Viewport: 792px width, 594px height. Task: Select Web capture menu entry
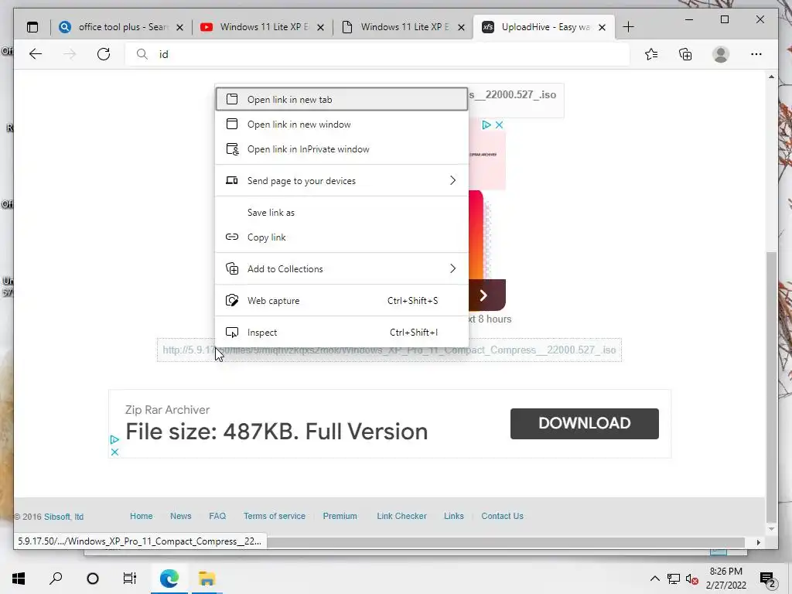[342, 301]
